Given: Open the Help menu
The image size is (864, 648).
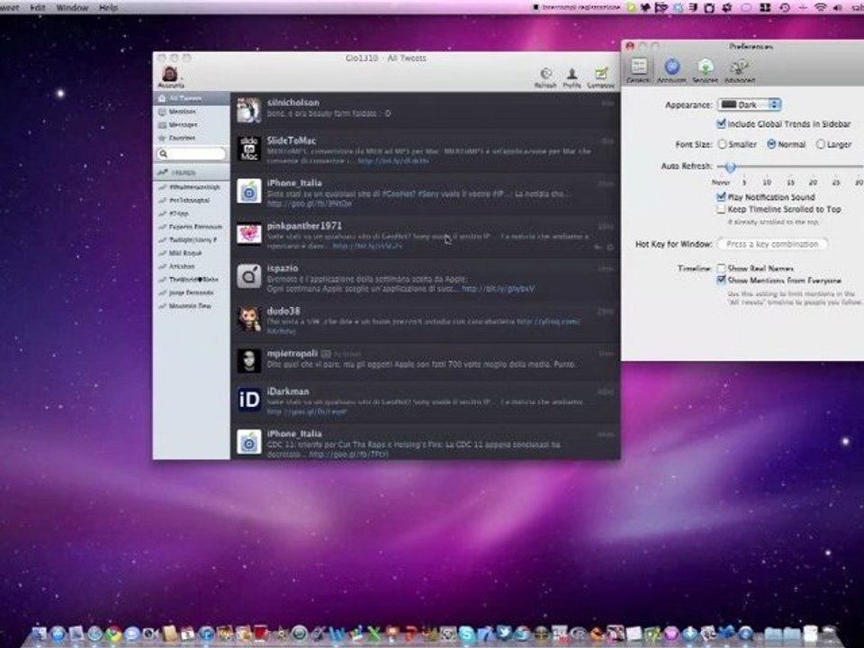Looking at the screenshot, I should [x=108, y=7].
